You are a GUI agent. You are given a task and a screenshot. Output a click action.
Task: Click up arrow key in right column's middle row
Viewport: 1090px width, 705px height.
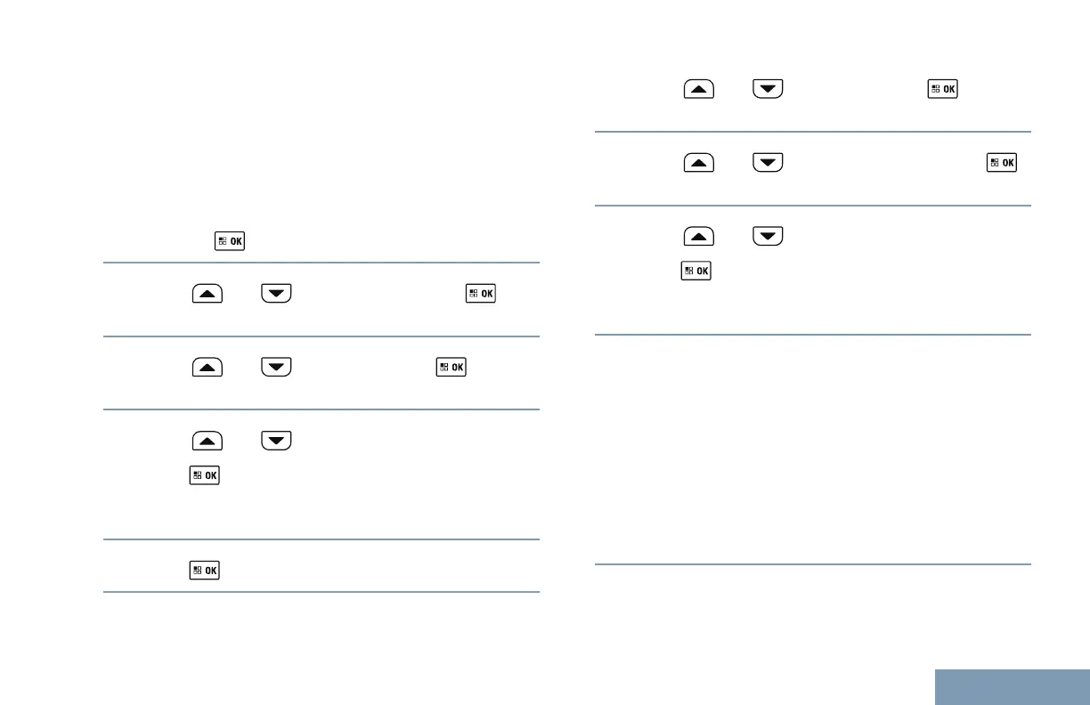(x=699, y=163)
